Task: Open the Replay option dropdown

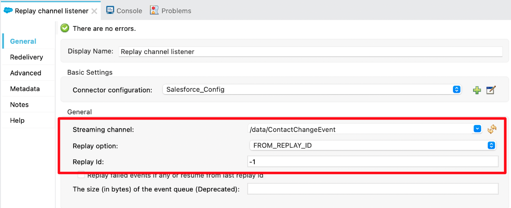Action: coord(373,146)
